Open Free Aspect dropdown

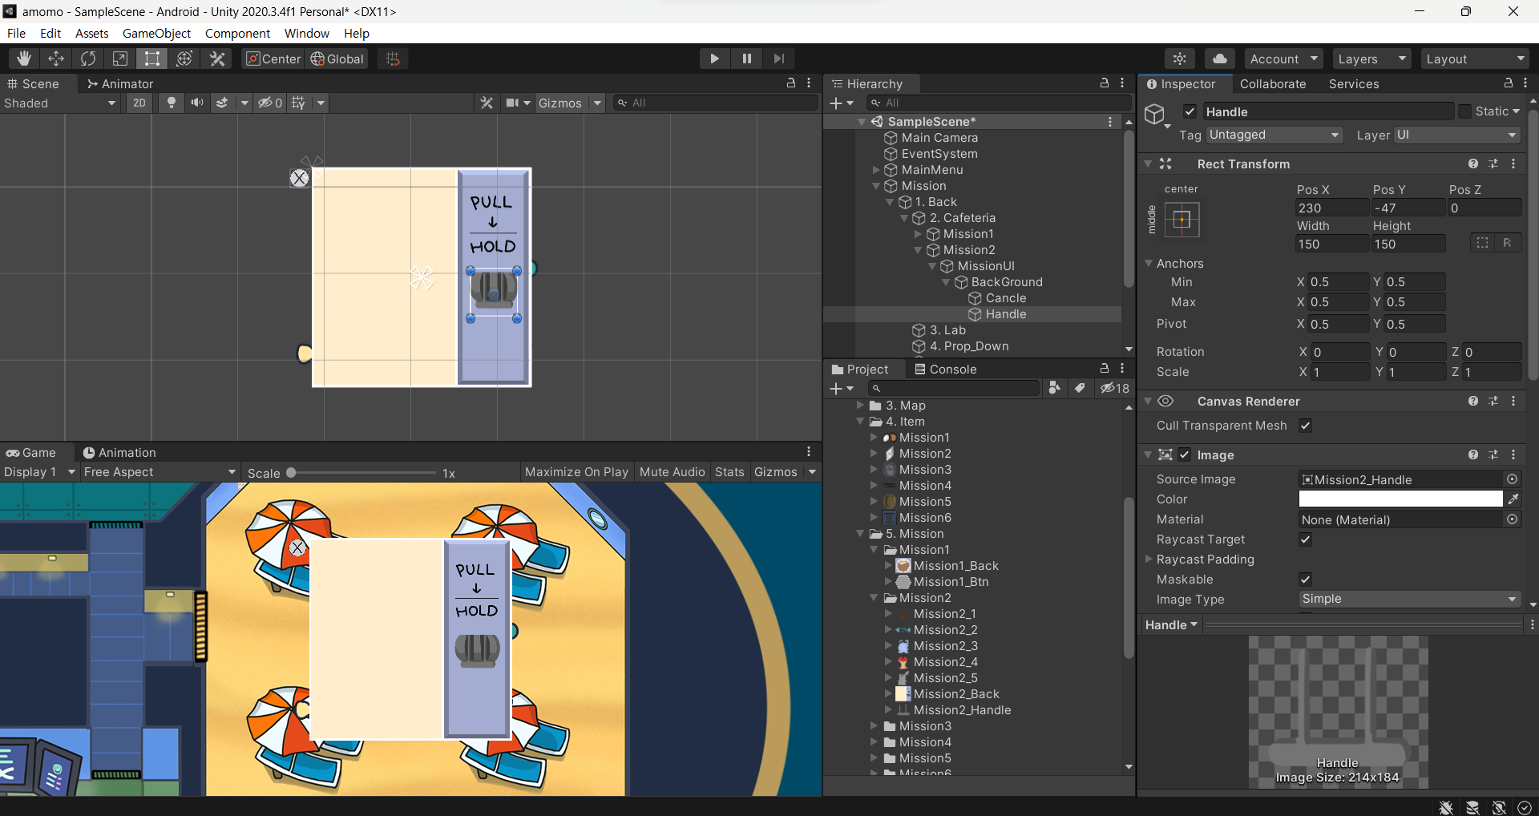160,472
